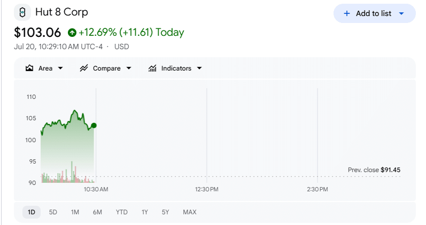This screenshot has width=426, height=225.
Task: Expand the Compare dropdown arrow
Action: 129,68
